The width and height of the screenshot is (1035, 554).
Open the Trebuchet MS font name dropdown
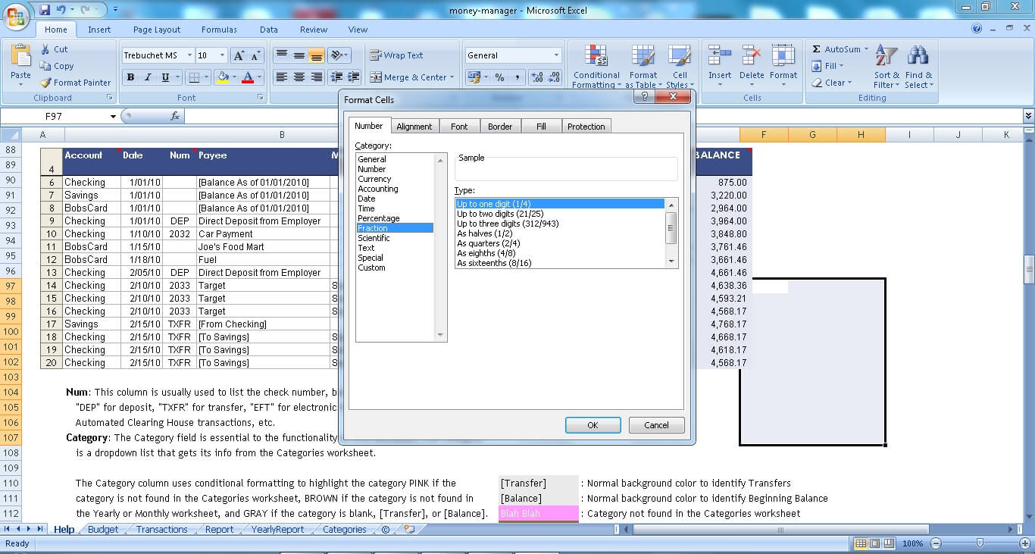[188, 55]
